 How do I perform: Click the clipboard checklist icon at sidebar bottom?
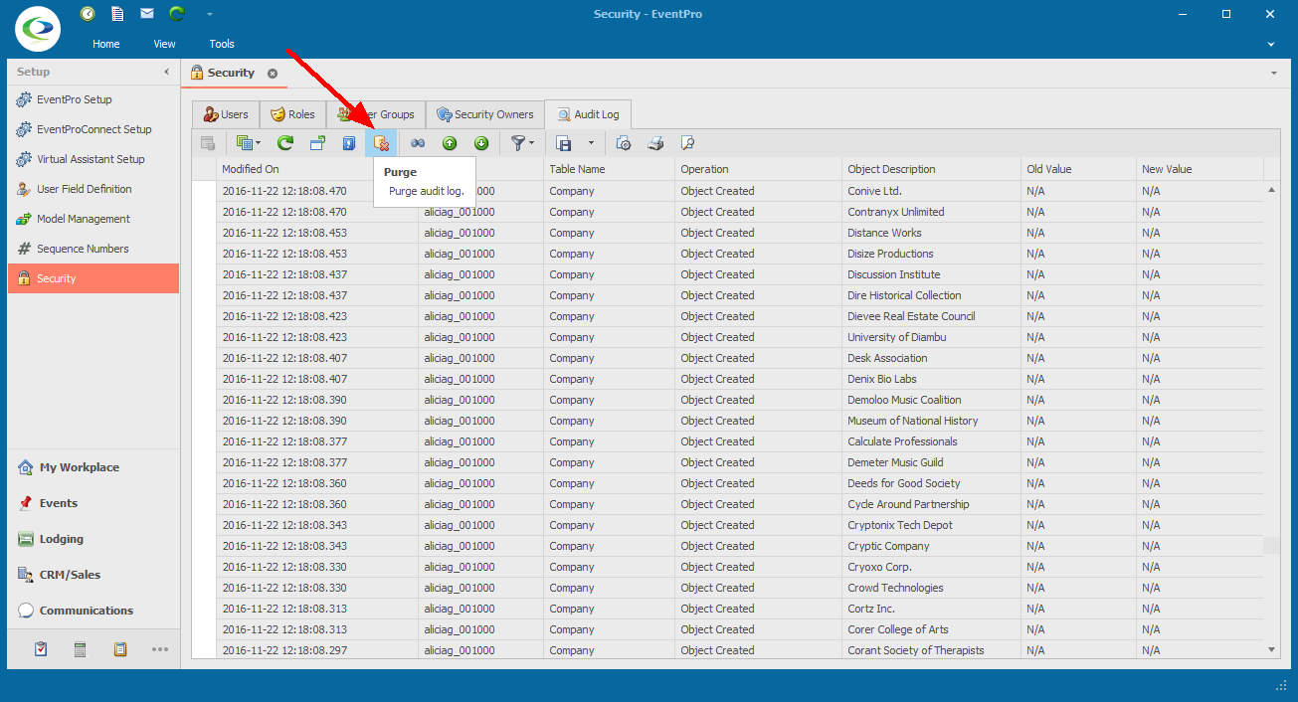coord(41,649)
